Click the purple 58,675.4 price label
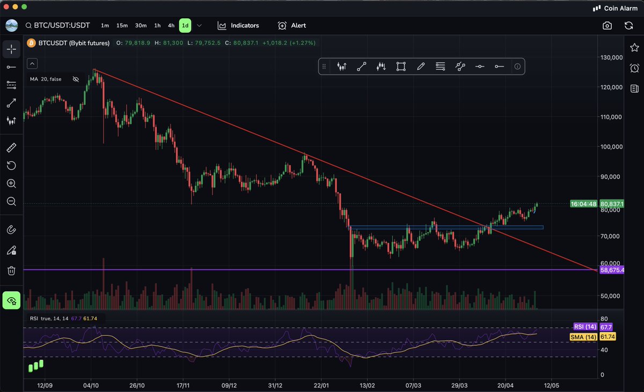Viewport: 644px width, 392px height. click(x=612, y=270)
